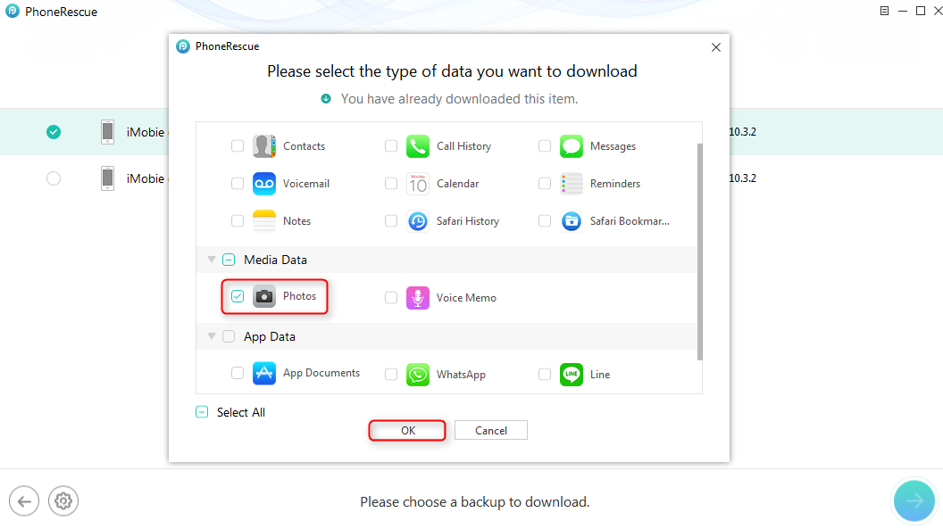Toggle the Select All checkbox
Screen dimensions: 943x529
coord(202,412)
